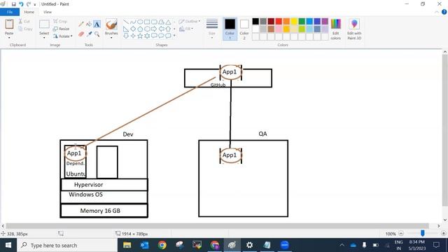
Task: Click the Undo icon in title bar
Action: 21,4
